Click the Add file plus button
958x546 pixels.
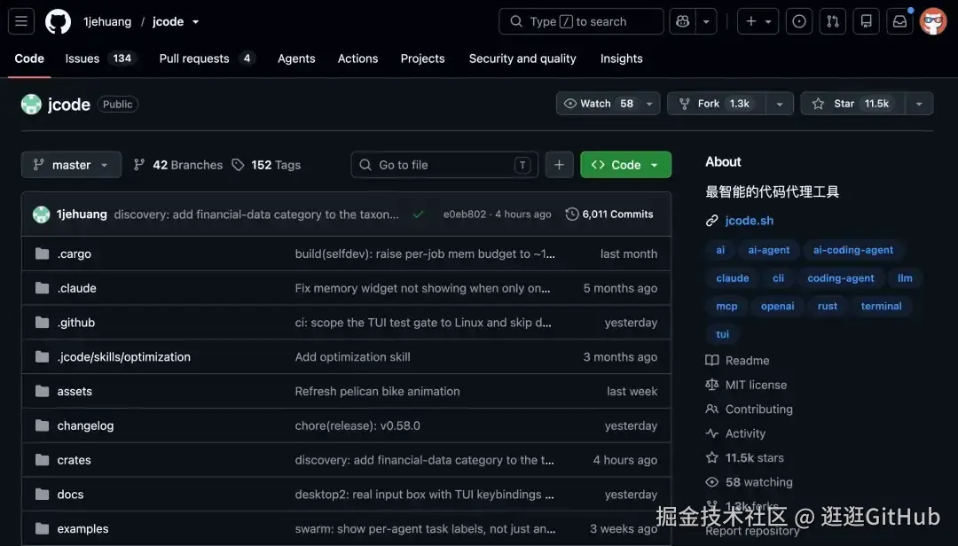tap(559, 164)
